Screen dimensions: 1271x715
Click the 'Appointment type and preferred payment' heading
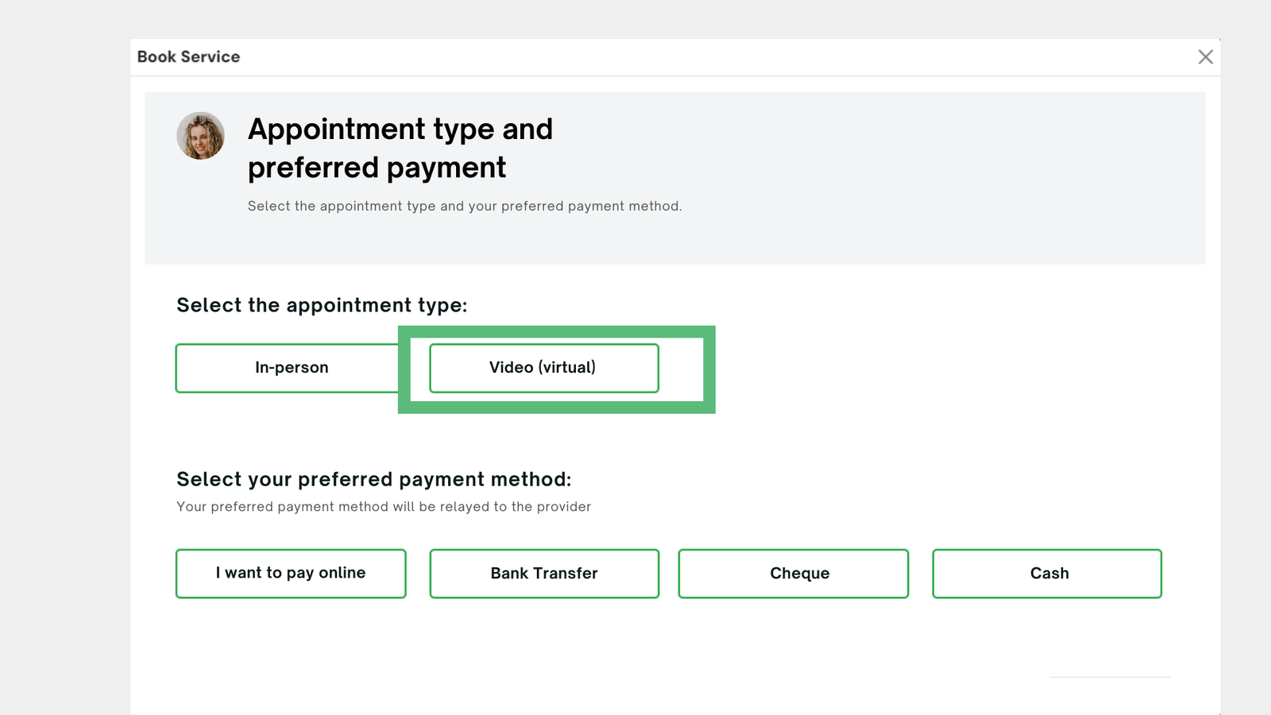400,149
